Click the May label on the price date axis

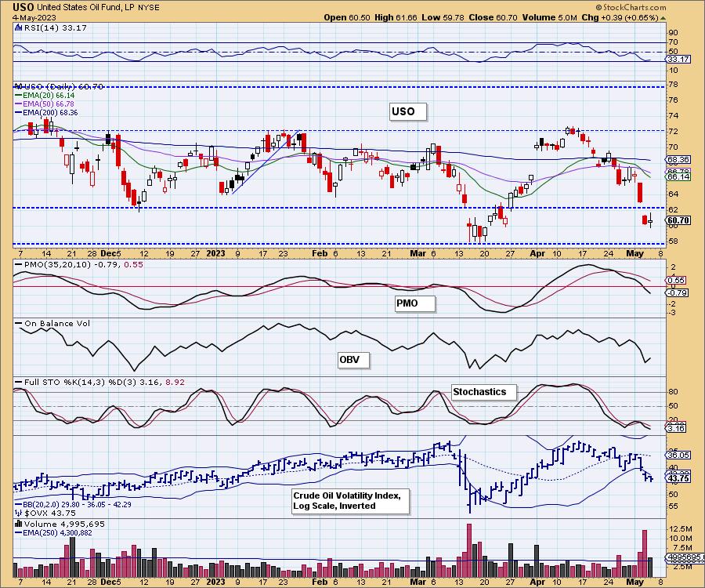634,253
